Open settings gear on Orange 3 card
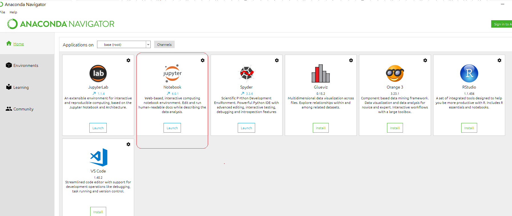The width and height of the screenshot is (512, 216). [425, 60]
